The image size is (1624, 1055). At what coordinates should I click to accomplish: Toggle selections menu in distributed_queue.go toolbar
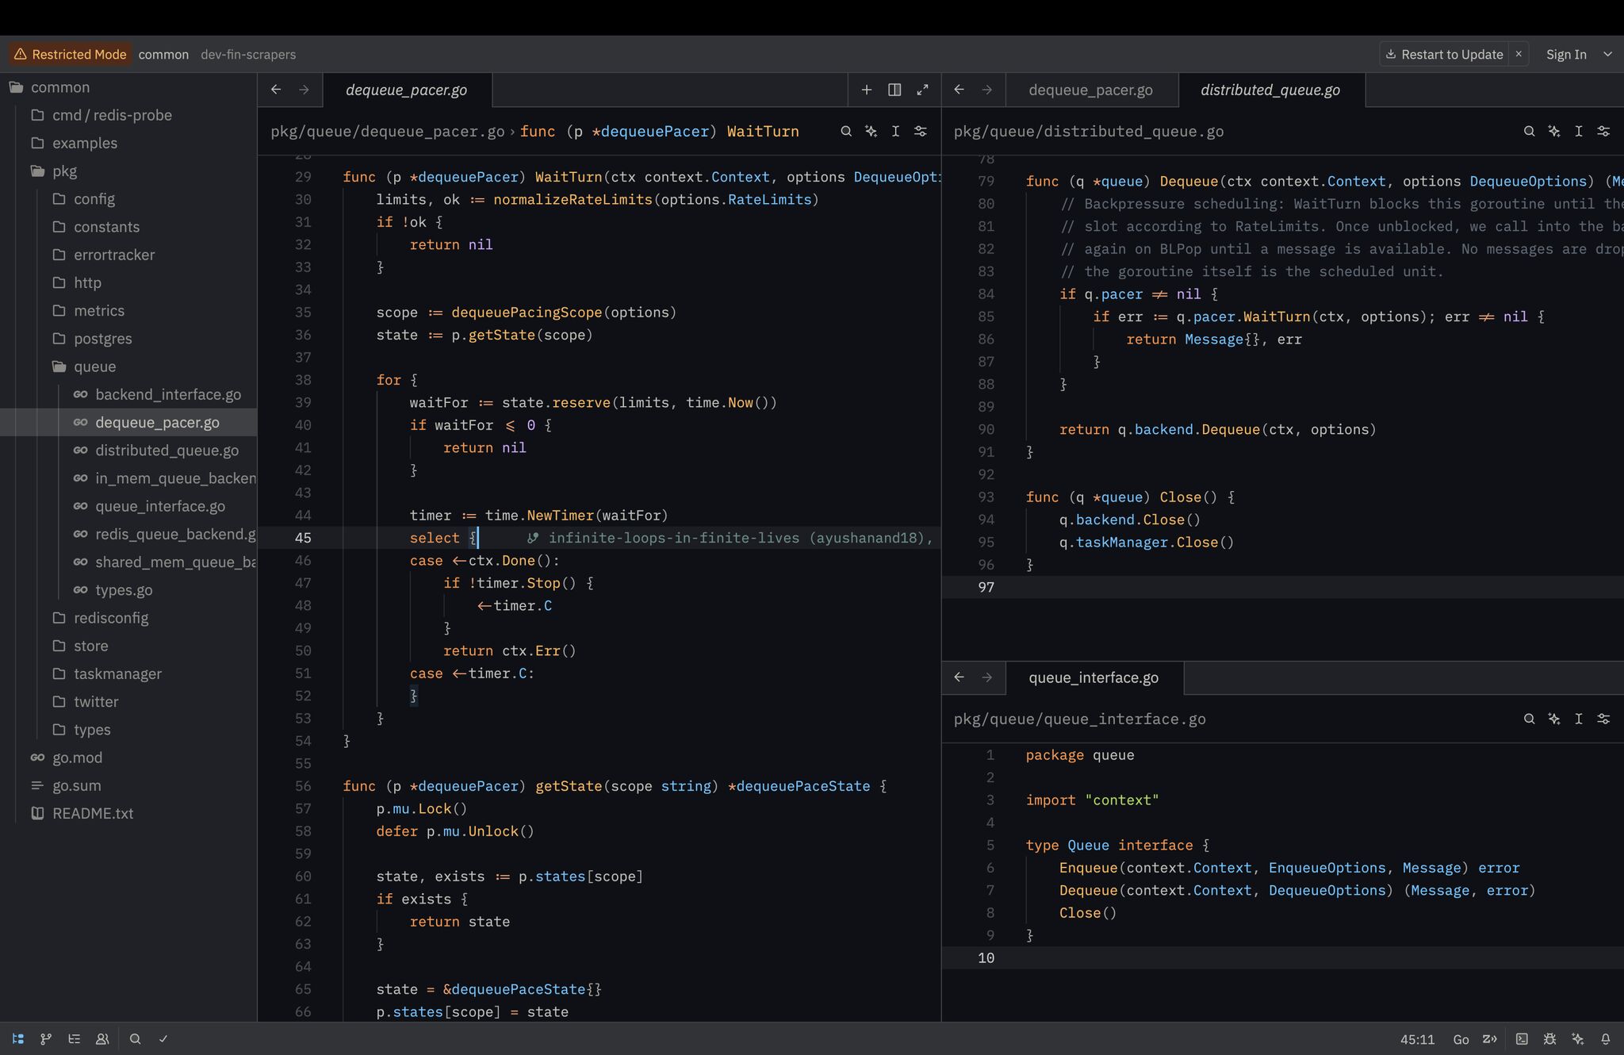[1579, 132]
